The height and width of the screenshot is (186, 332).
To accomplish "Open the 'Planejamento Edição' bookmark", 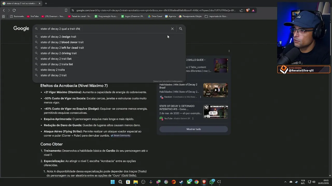I will [x=190, y=16].
